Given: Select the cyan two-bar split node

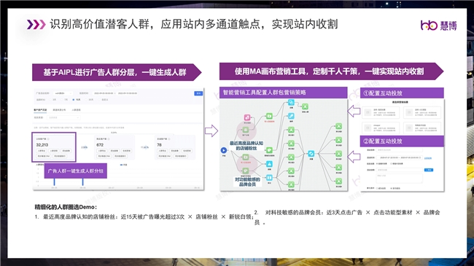Looking at the screenshot, I should click(x=269, y=177).
